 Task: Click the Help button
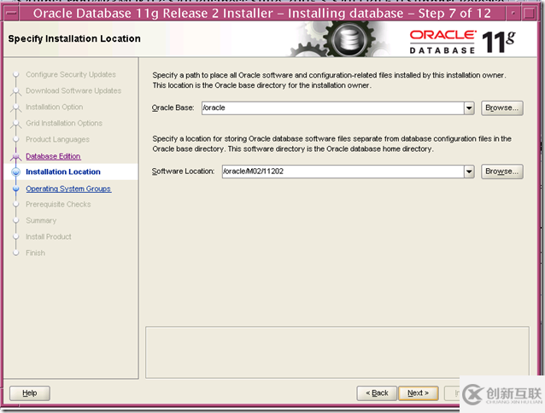click(x=30, y=393)
